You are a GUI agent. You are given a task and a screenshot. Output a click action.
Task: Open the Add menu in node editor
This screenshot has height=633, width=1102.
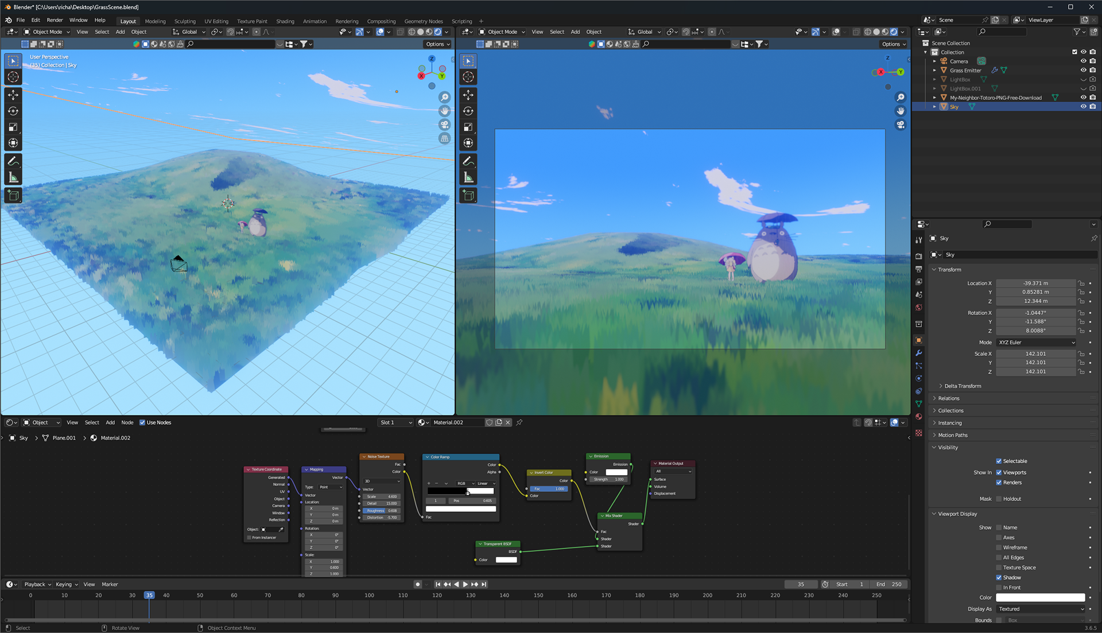pos(110,422)
